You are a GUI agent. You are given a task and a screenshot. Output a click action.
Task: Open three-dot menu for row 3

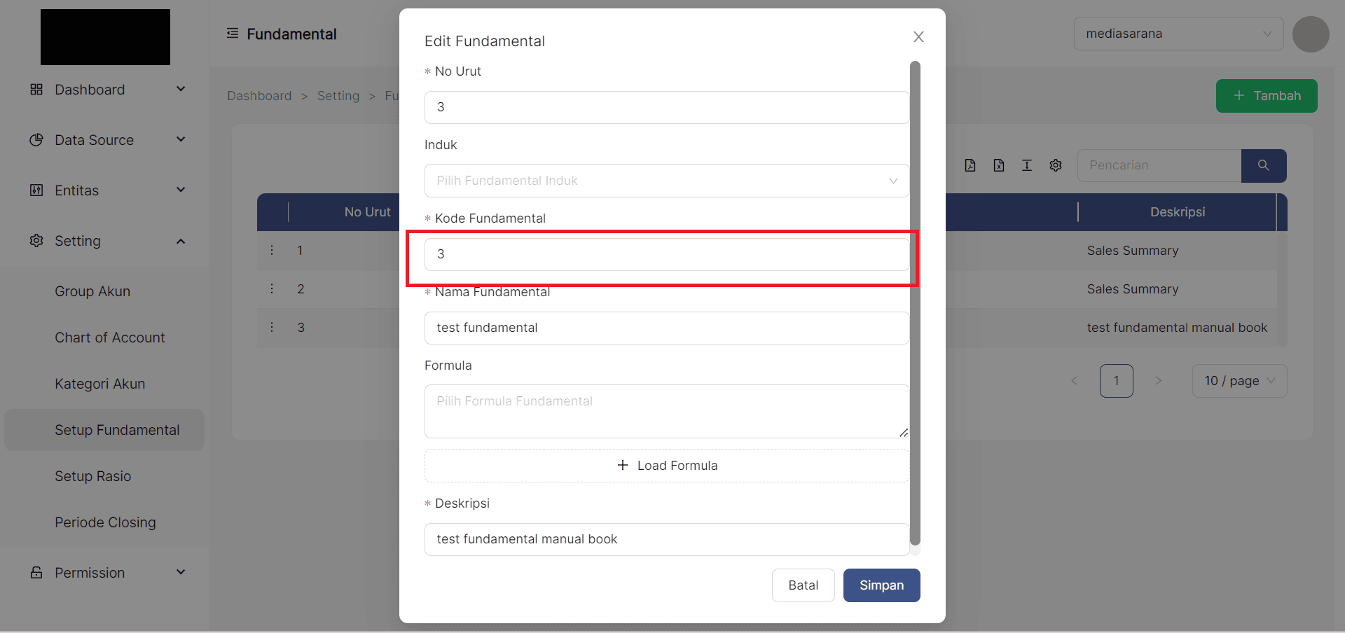(272, 327)
